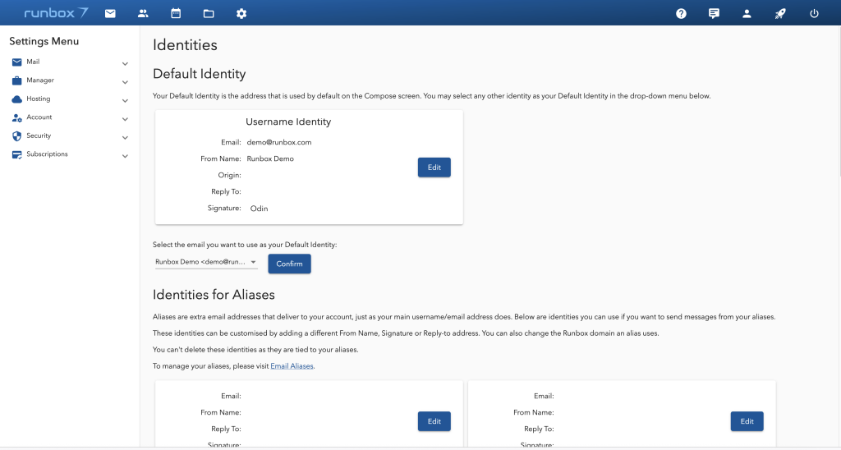Open the user profile icon in top bar
This screenshot has width=841, height=450.
click(747, 13)
